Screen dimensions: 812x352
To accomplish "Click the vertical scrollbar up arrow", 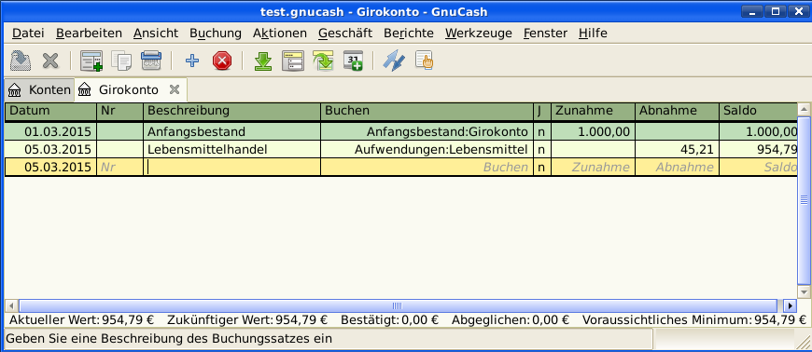I will 804,109.
